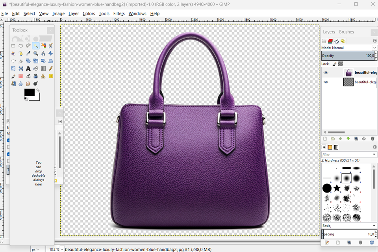
Task: Open the Filters menu
Action: pyautogui.click(x=119, y=13)
